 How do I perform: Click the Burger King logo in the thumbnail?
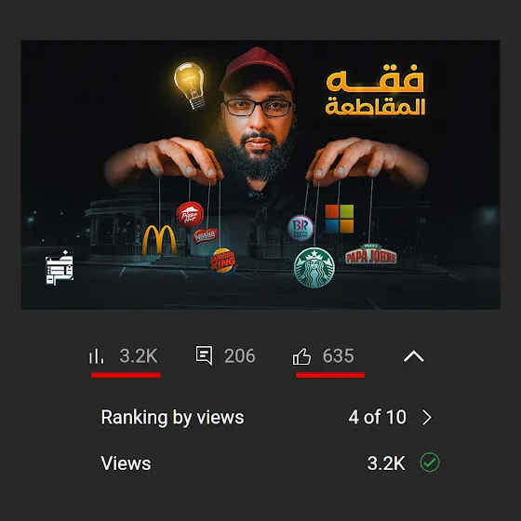222,260
